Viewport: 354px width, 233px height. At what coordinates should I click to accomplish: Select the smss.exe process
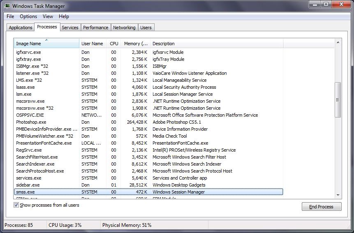pyautogui.click(x=148, y=192)
